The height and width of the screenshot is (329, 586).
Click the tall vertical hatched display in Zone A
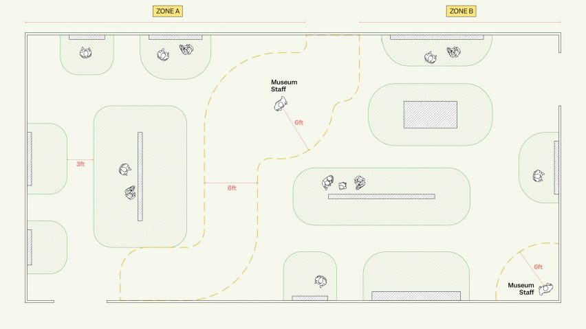[x=140, y=177]
